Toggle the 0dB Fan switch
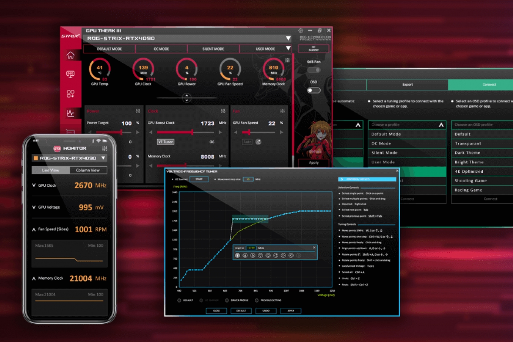513x342 pixels. (314, 70)
